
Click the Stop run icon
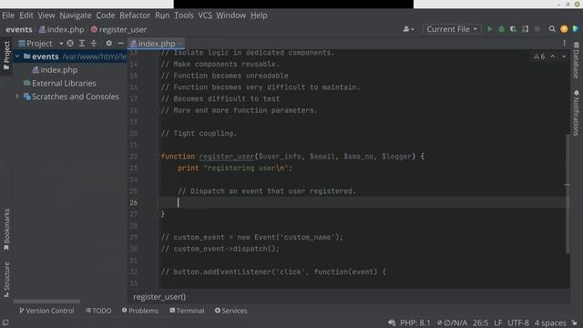point(537,29)
